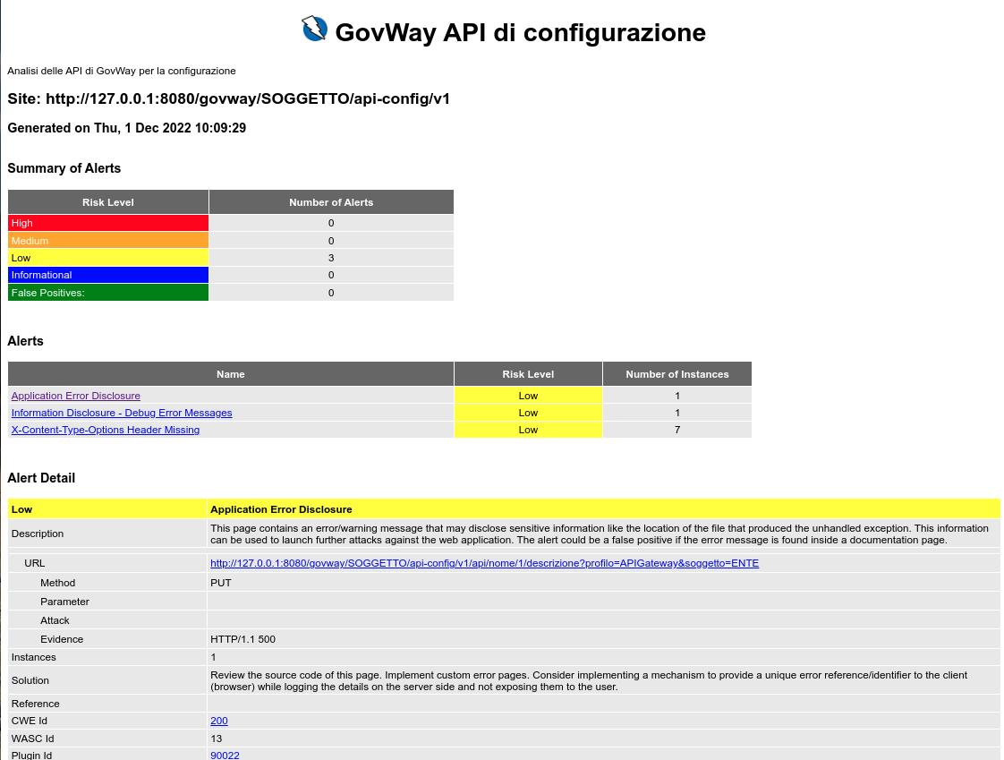Click Low risk cell for X-Content-Type-Options row

point(528,430)
